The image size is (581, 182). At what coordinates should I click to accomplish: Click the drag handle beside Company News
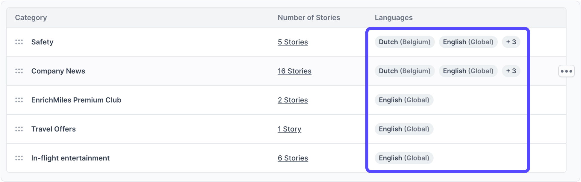pos(19,71)
